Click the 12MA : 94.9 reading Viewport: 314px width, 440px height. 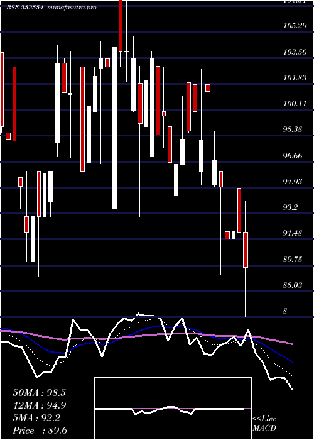[39, 405]
